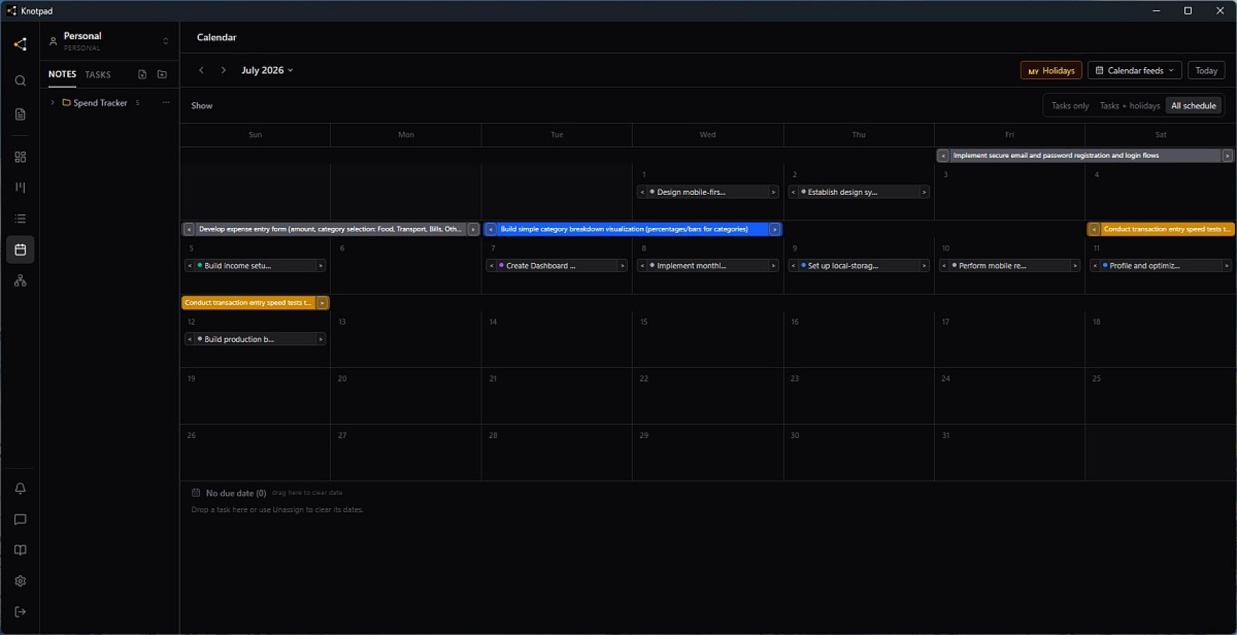The height and width of the screenshot is (635, 1237).
Task: Open the Calendar feeds dropdown
Action: pos(1135,71)
